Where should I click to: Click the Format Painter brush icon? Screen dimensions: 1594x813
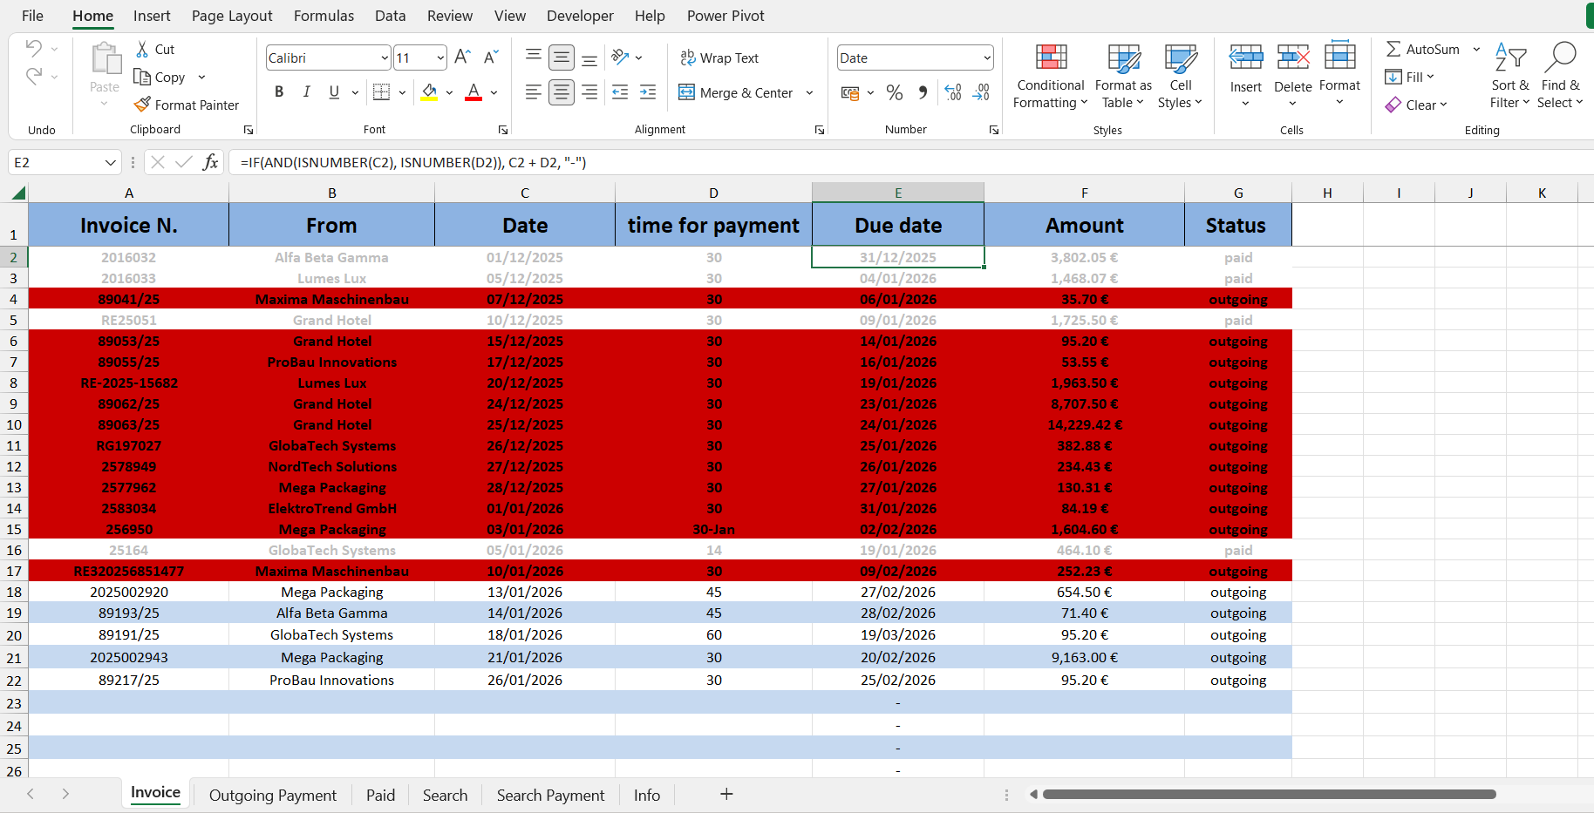142,105
